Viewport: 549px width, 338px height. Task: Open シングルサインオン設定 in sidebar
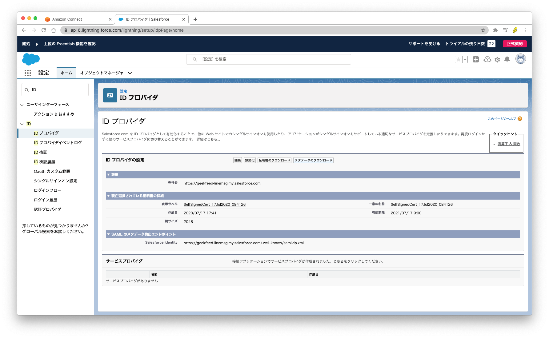(56, 181)
